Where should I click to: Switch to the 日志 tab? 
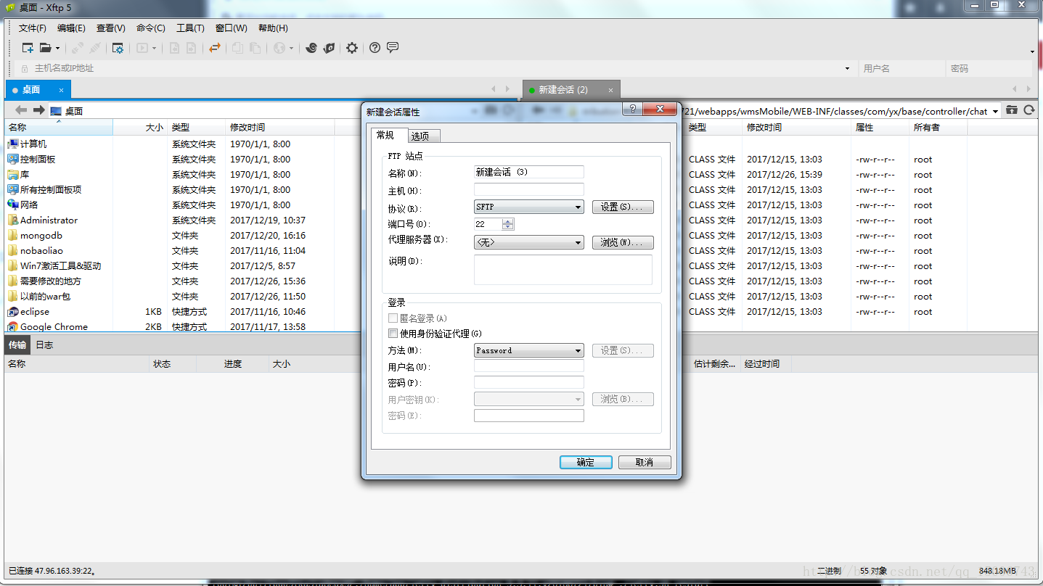pos(44,344)
